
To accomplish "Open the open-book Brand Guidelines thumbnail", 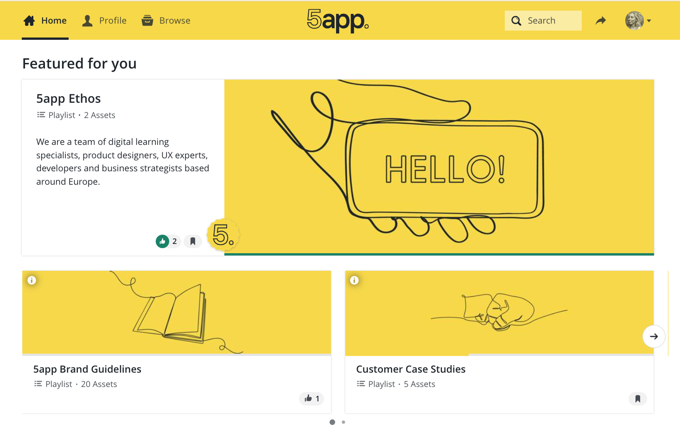I will click(177, 312).
